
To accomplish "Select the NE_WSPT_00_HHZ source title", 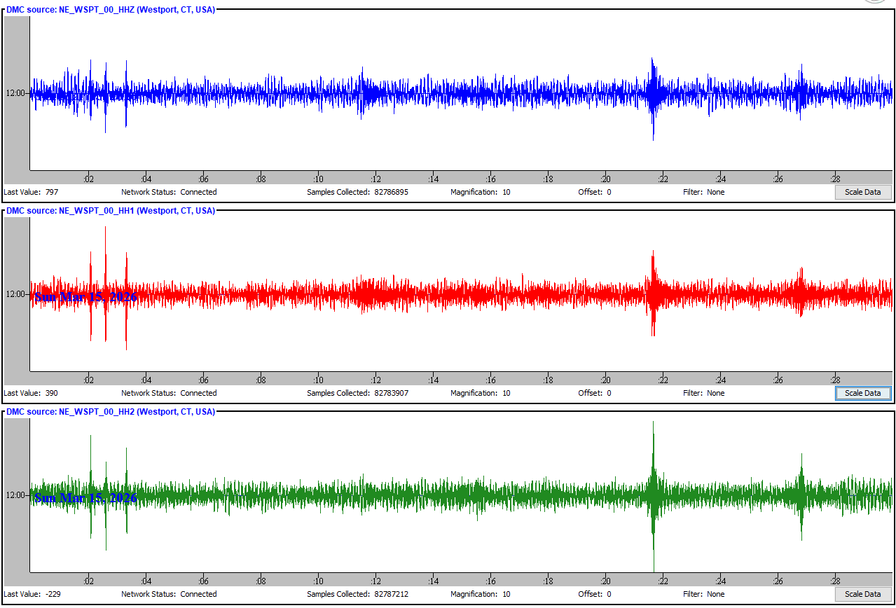I will pos(111,10).
